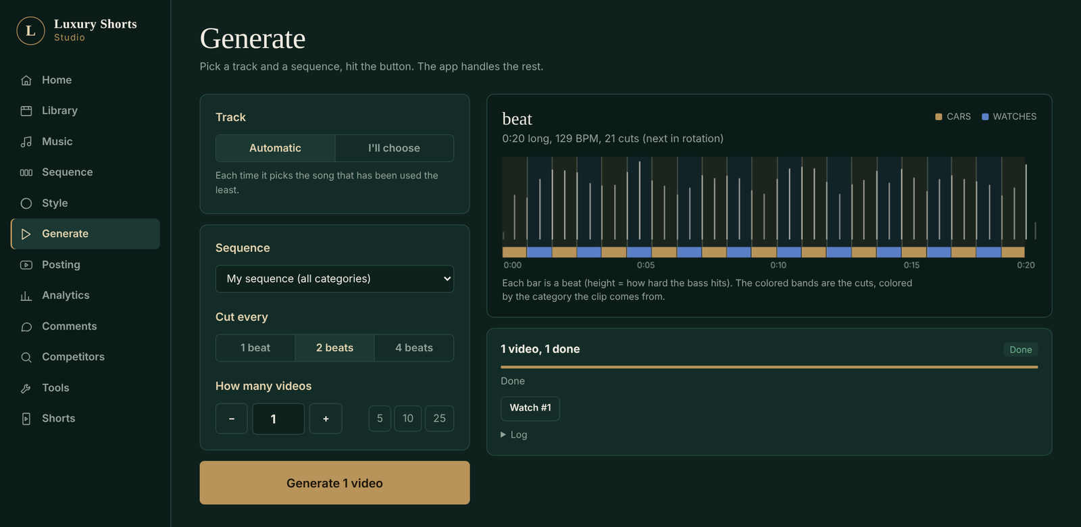Click the "beat" track title
Viewport: 1081px width, 527px height.
click(518, 120)
